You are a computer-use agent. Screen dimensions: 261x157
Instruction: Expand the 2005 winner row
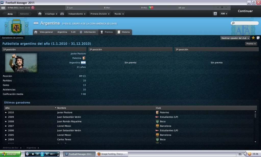coord(6,135)
